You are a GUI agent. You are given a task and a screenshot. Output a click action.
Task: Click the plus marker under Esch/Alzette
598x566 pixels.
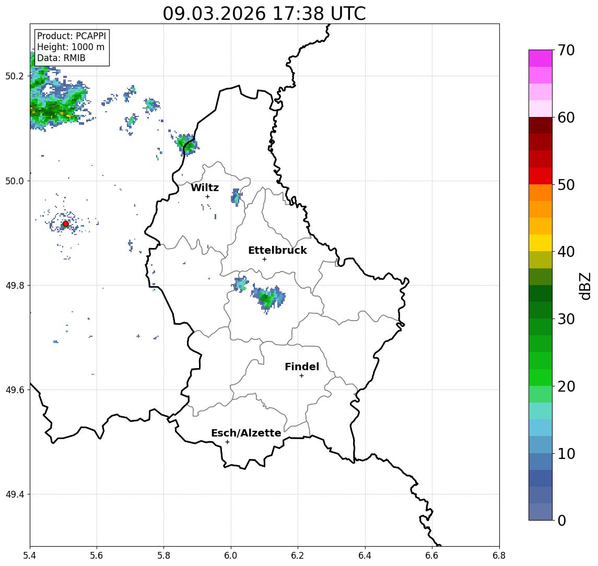click(x=227, y=442)
